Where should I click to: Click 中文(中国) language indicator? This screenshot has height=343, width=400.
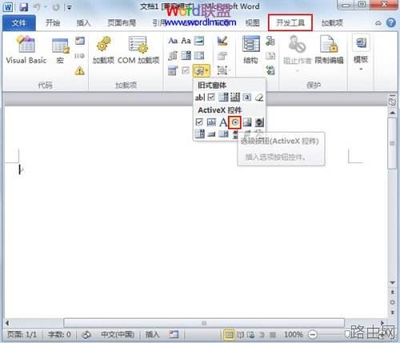118,334
